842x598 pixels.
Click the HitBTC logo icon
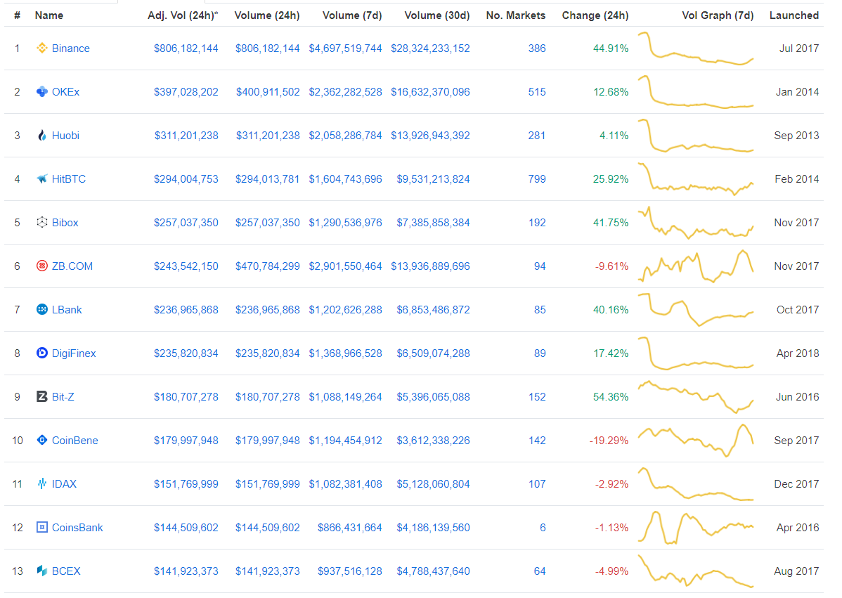tap(42, 179)
